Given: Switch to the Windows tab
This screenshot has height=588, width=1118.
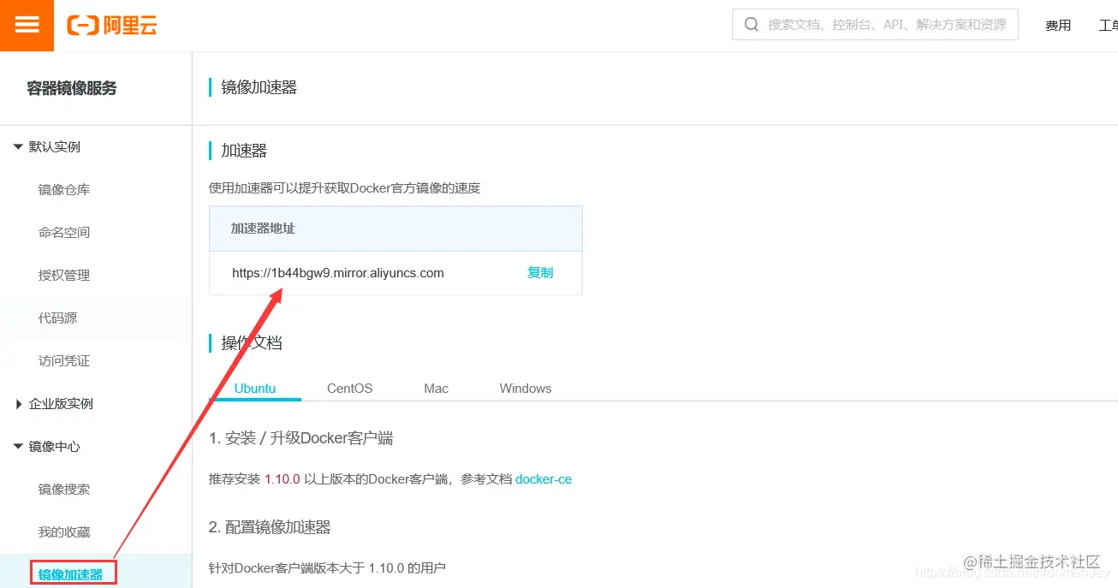Looking at the screenshot, I should (525, 388).
